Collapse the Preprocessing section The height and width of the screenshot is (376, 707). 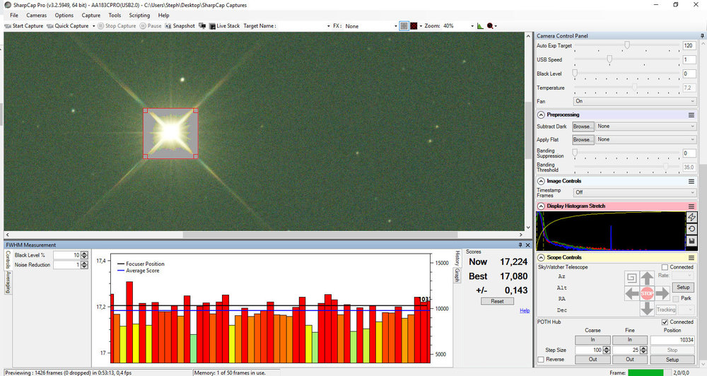pyautogui.click(x=541, y=114)
